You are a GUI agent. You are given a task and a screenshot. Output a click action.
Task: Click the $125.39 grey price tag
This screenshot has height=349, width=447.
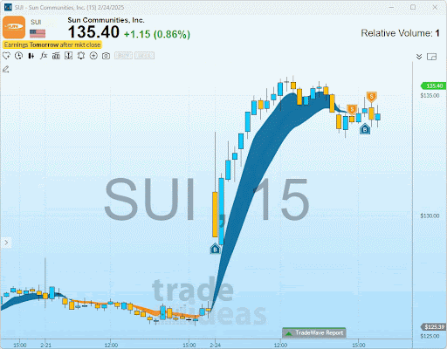coord(434,327)
